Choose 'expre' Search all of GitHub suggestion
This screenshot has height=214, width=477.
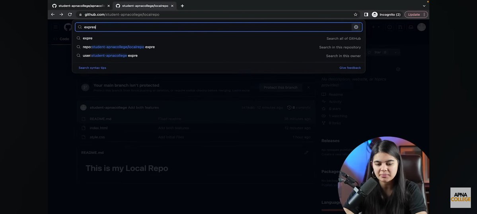218,38
